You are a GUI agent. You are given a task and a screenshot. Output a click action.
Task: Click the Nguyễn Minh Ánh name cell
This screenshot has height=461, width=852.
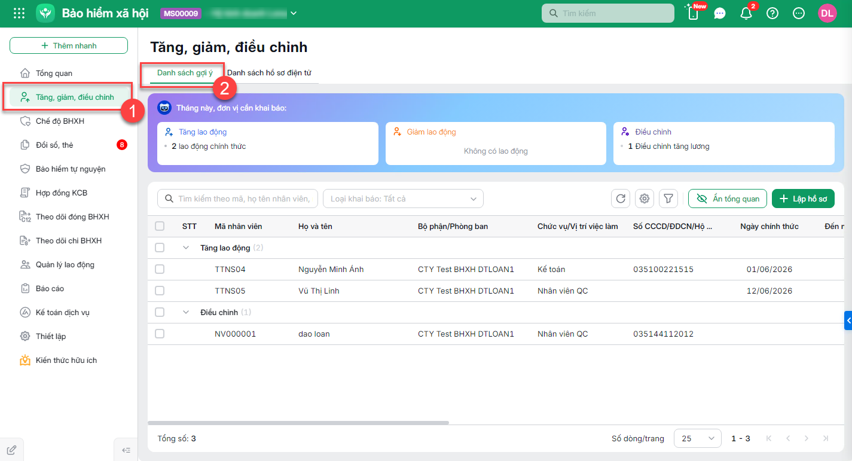[331, 269]
